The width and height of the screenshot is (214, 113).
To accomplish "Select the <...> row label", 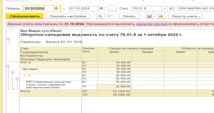I will (27, 75).
